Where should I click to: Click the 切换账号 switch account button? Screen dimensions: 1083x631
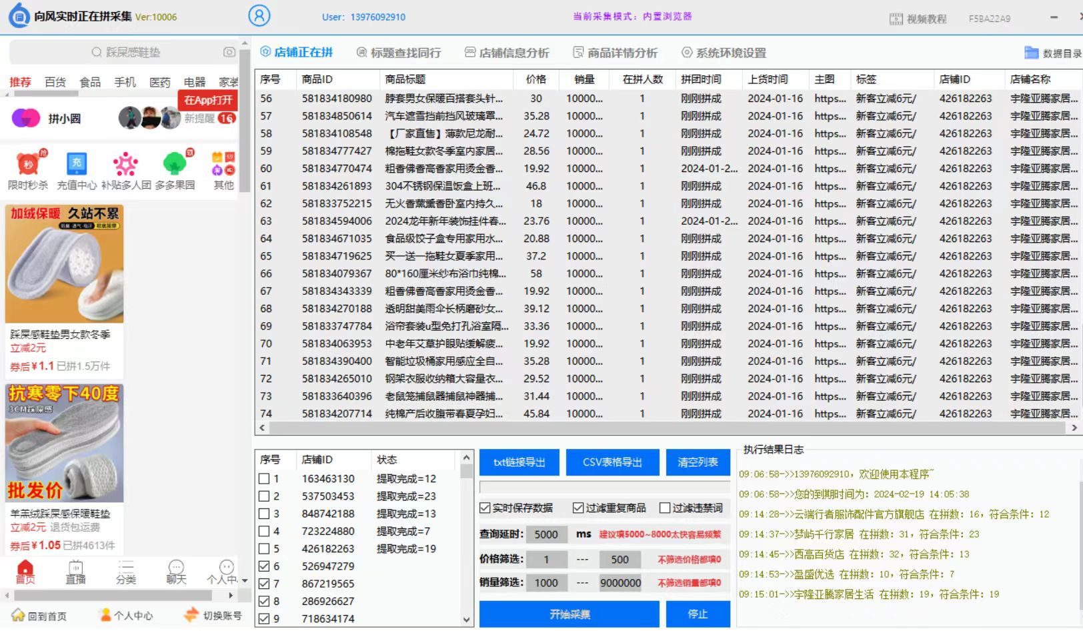[x=213, y=616]
